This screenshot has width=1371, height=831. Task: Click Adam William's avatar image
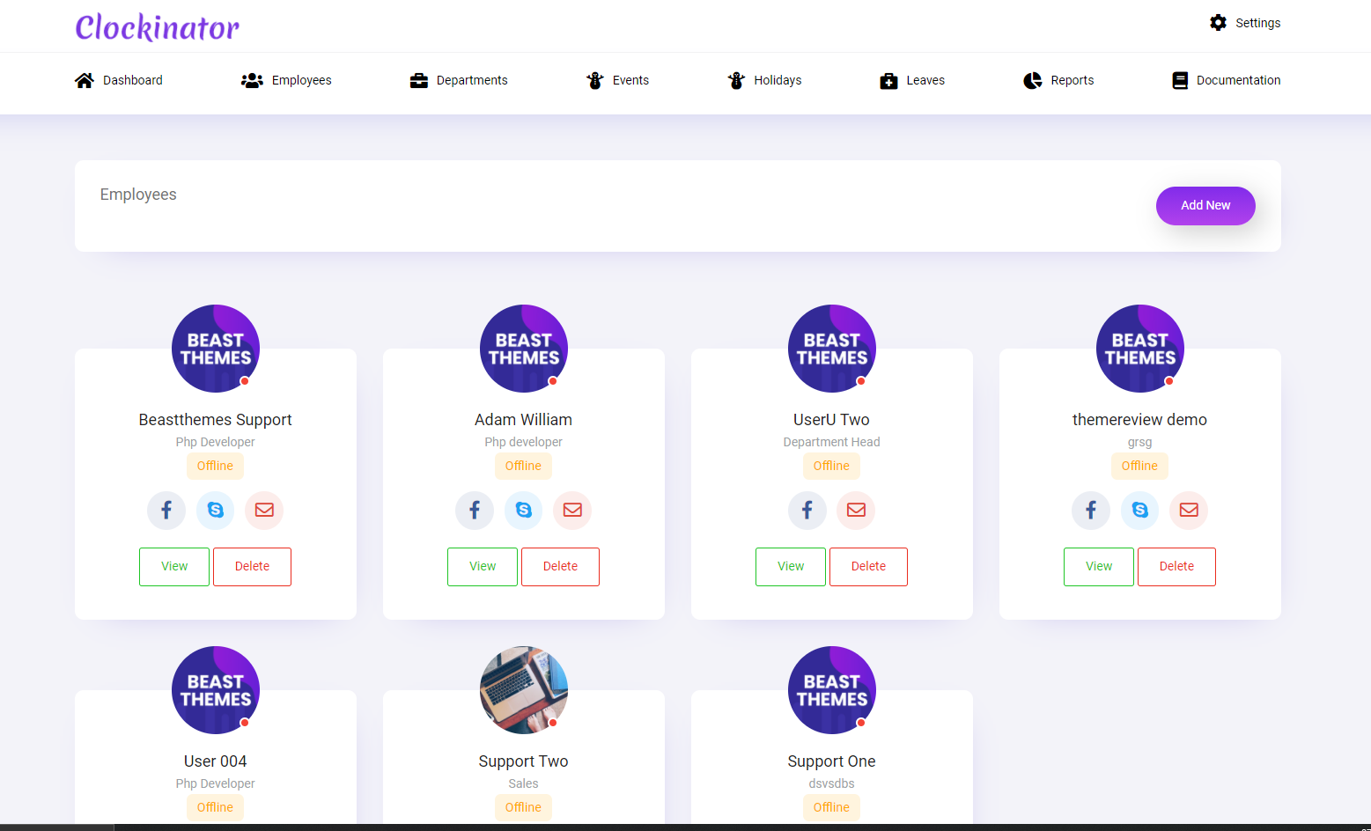(524, 349)
